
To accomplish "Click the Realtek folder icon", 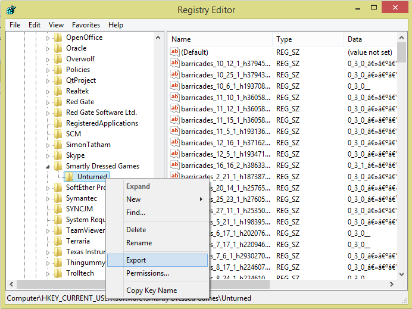I will 58,91.
